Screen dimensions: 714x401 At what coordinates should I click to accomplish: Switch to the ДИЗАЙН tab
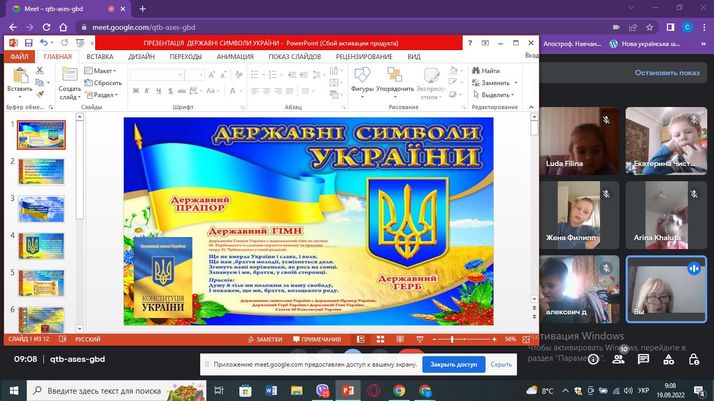[x=142, y=56]
